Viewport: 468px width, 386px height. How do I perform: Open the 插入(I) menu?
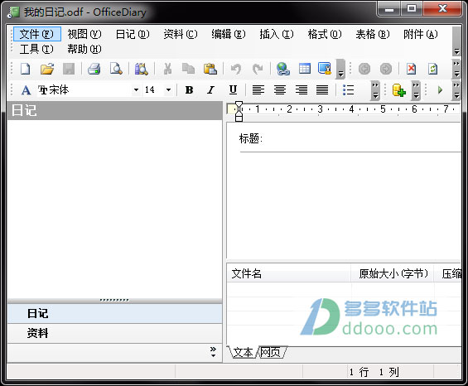277,34
